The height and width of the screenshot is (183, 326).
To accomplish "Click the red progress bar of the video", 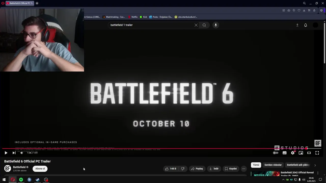I will [x=154, y=148].
